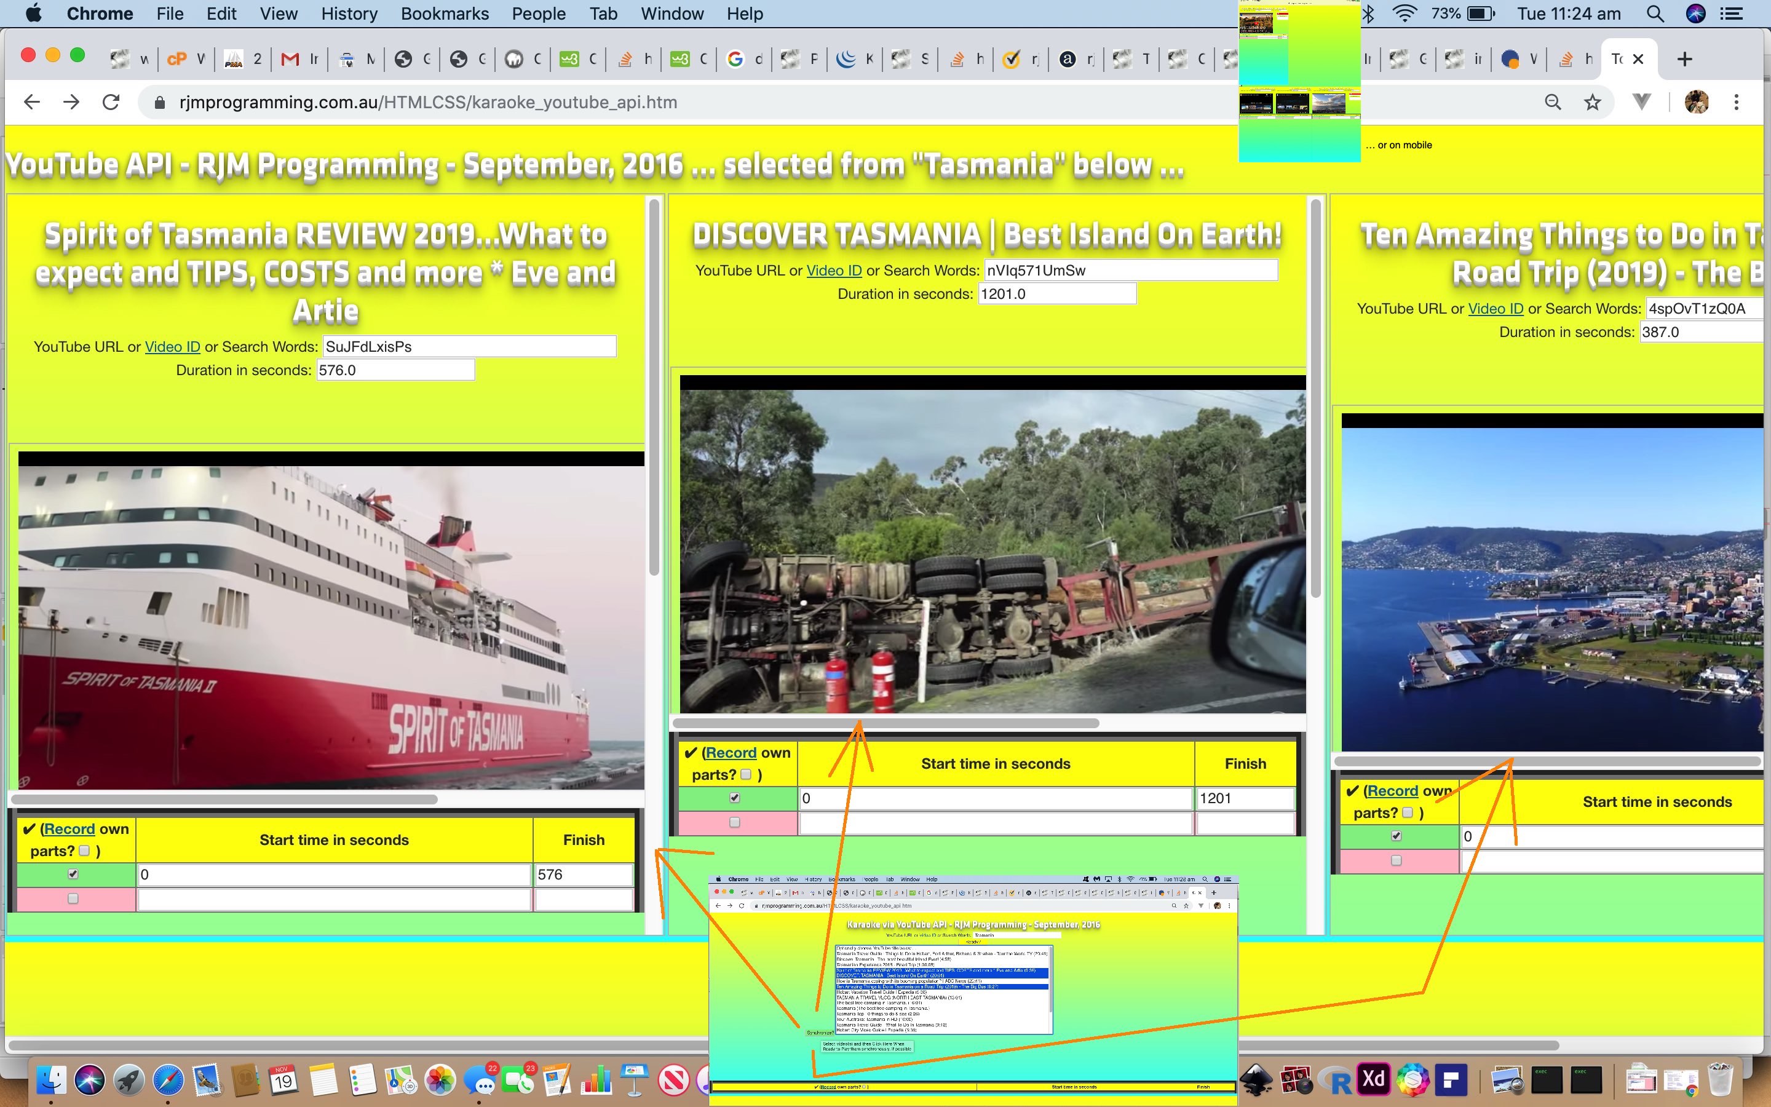Open the R application in Dock
The image size is (1771, 1107).
tap(1336, 1081)
